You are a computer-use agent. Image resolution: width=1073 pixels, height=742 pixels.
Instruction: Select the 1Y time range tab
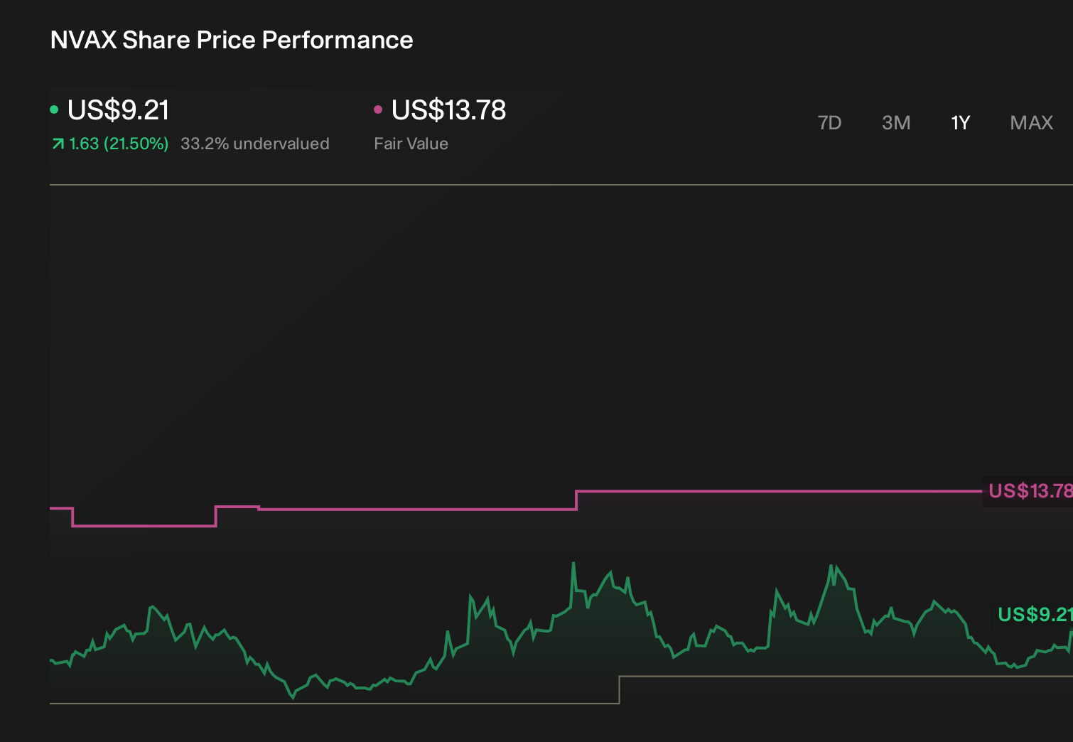point(960,123)
